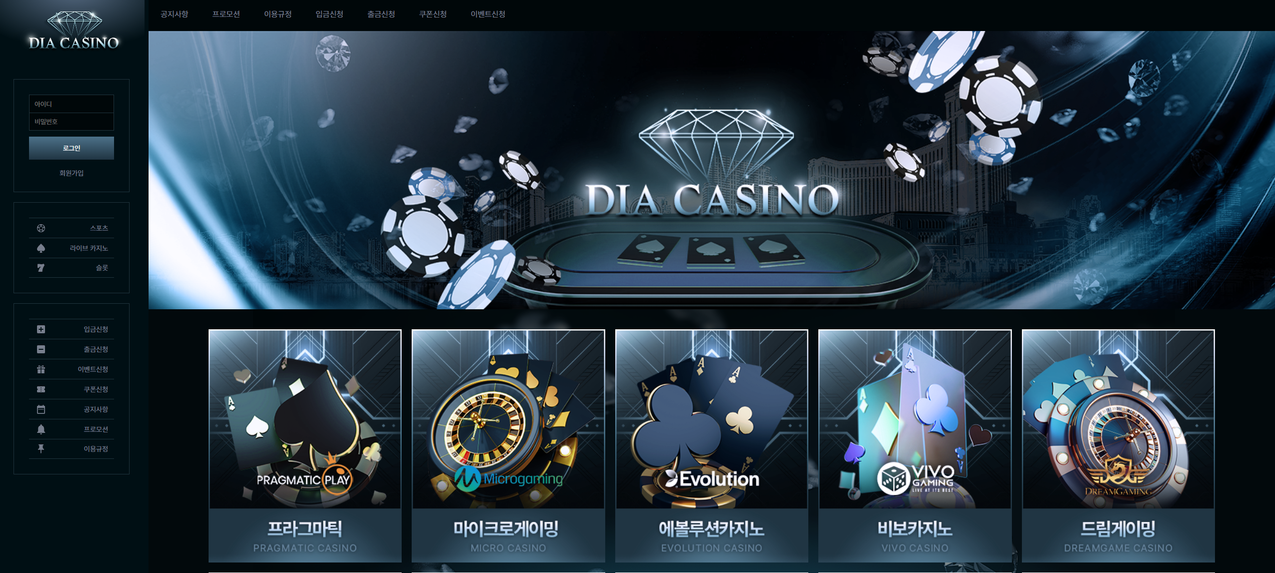Click the gift box event icon
The height and width of the screenshot is (573, 1275).
[41, 369]
